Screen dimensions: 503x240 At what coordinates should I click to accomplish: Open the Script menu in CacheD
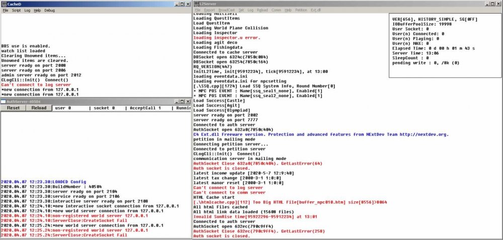point(17,10)
